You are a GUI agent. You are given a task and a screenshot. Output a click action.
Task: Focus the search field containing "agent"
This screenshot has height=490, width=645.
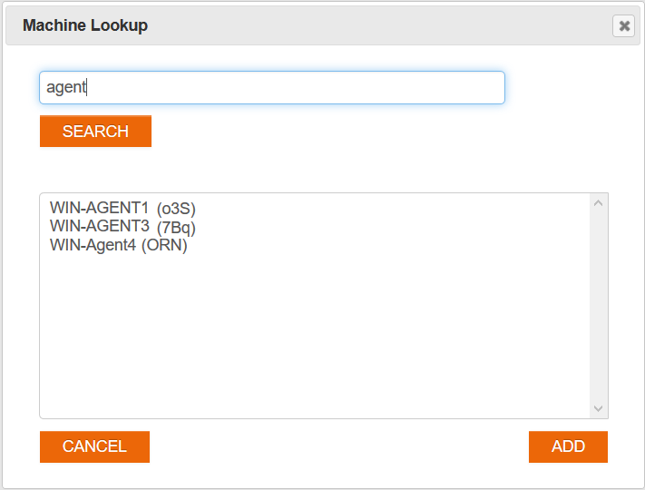click(272, 88)
